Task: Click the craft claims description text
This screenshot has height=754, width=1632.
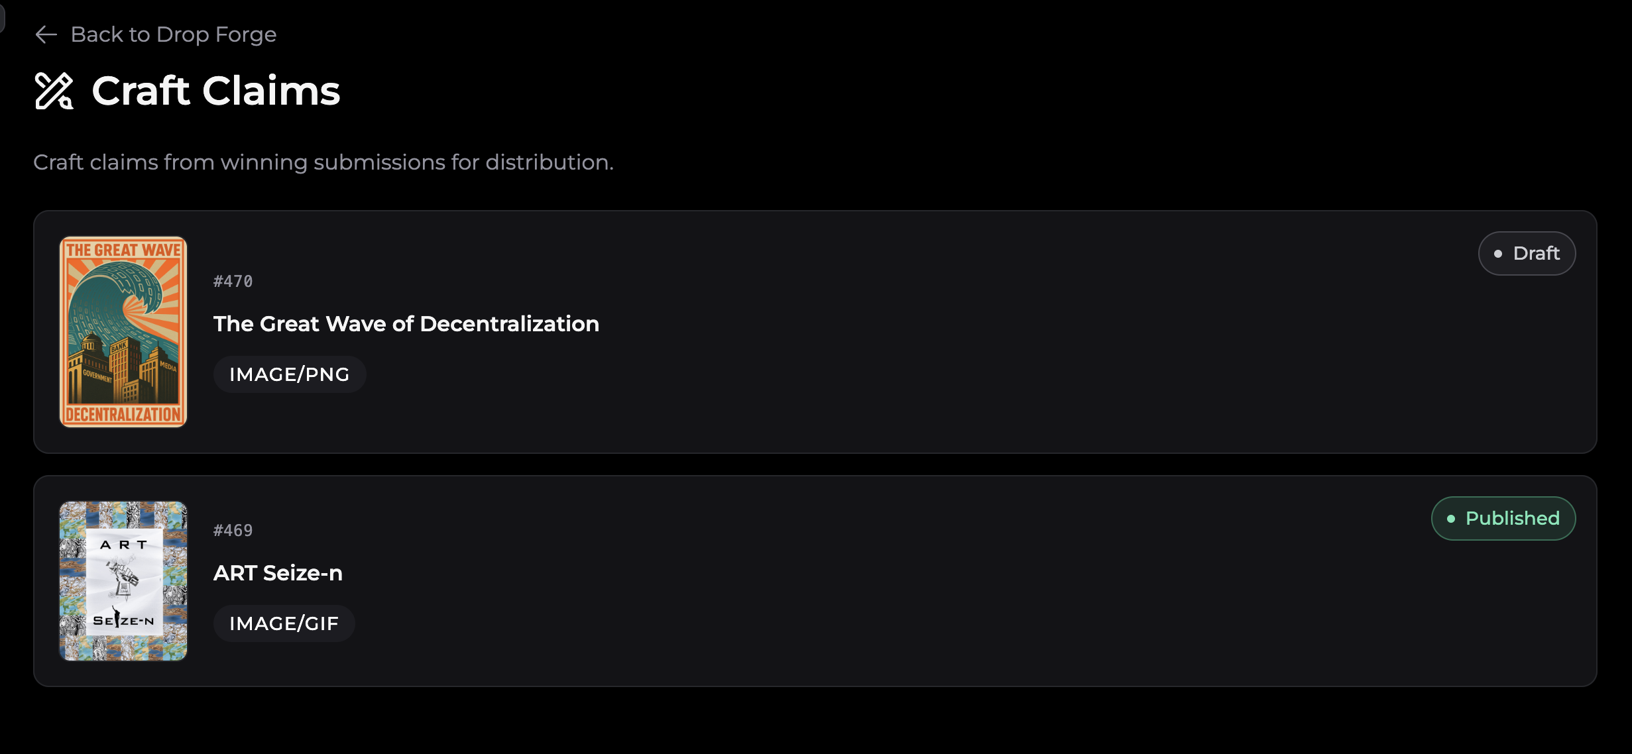Action: click(323, 162)
